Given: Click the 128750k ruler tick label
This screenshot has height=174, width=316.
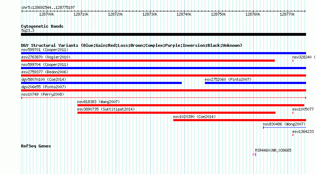Looking at the screenshot, I should click(218, 14).
